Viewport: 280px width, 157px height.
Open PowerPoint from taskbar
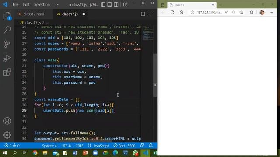(x=85, y=153)
